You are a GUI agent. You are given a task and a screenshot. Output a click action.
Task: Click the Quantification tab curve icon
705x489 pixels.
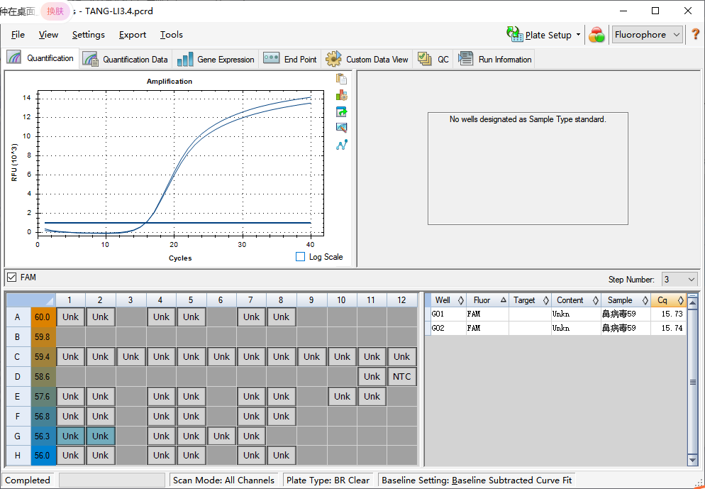[13, 57]
